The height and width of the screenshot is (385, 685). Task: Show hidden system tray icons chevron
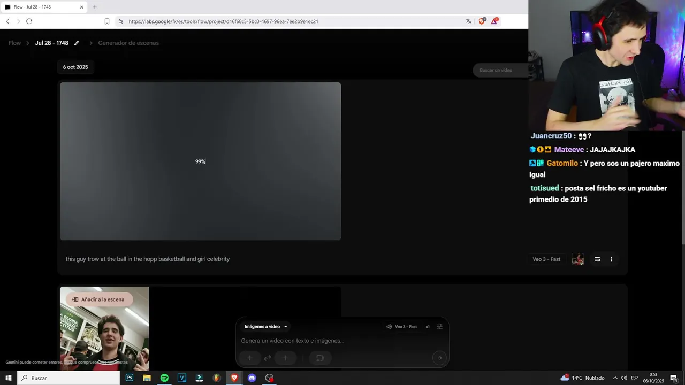click(x=615, y=378)
